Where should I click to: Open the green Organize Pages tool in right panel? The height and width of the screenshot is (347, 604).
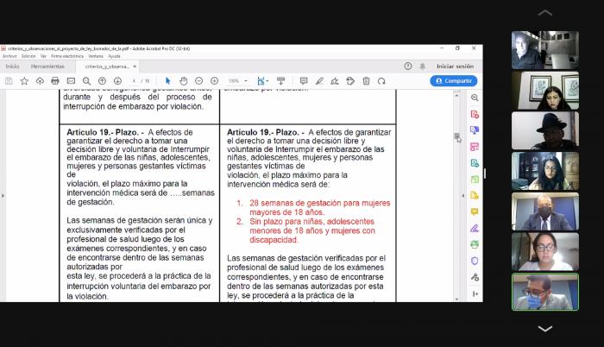475,180
